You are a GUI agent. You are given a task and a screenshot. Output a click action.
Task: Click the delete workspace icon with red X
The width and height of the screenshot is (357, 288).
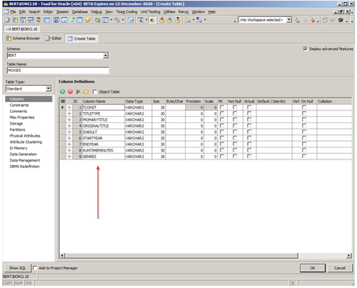(312, 20)
